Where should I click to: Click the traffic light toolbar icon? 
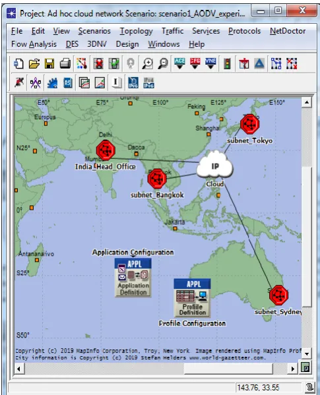(227, 64)
